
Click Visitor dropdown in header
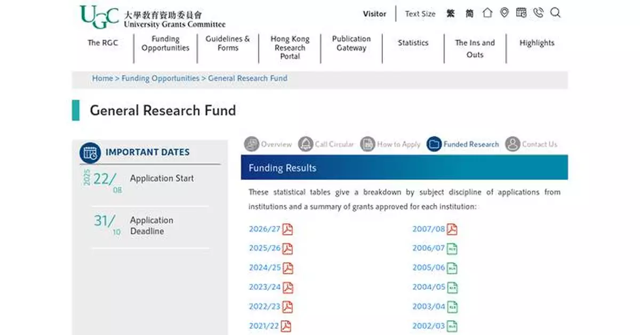coord(374,14)
